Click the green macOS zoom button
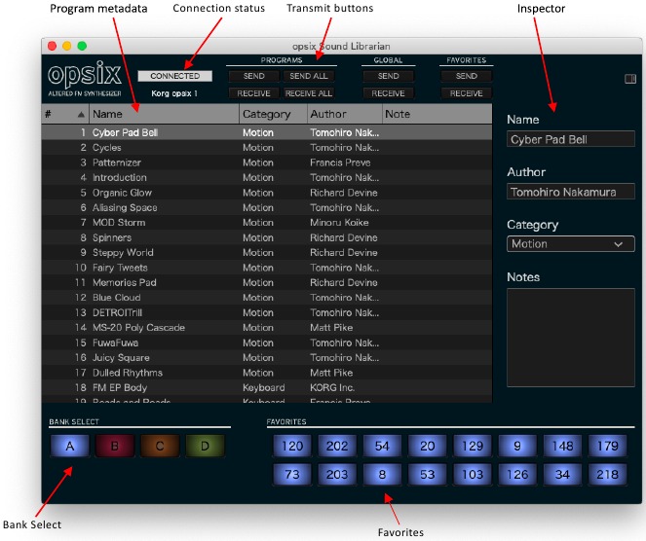The image size is (646, 541). pos(82,46)
